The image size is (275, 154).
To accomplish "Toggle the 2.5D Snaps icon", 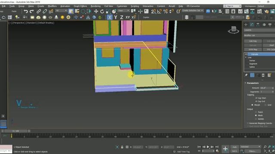I will (153, 12).
